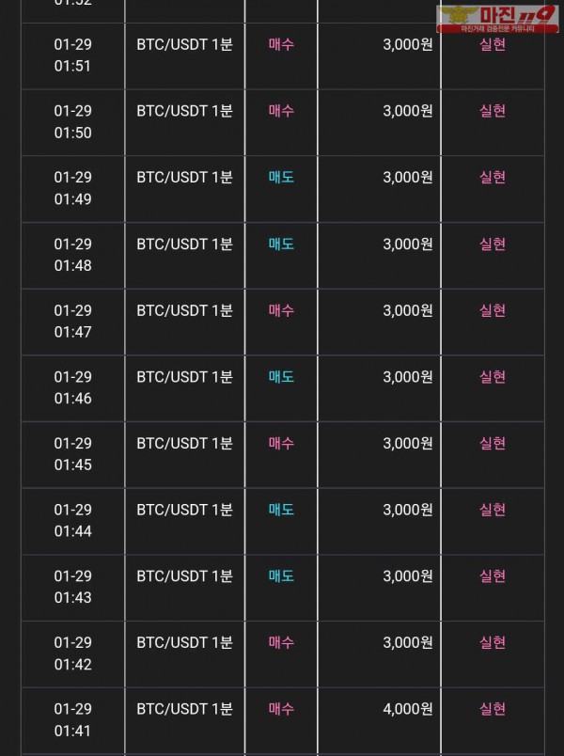Click BTC/USDT 1분 in the 01:50 row
This screenshot has height=756, width=564.
184,111
